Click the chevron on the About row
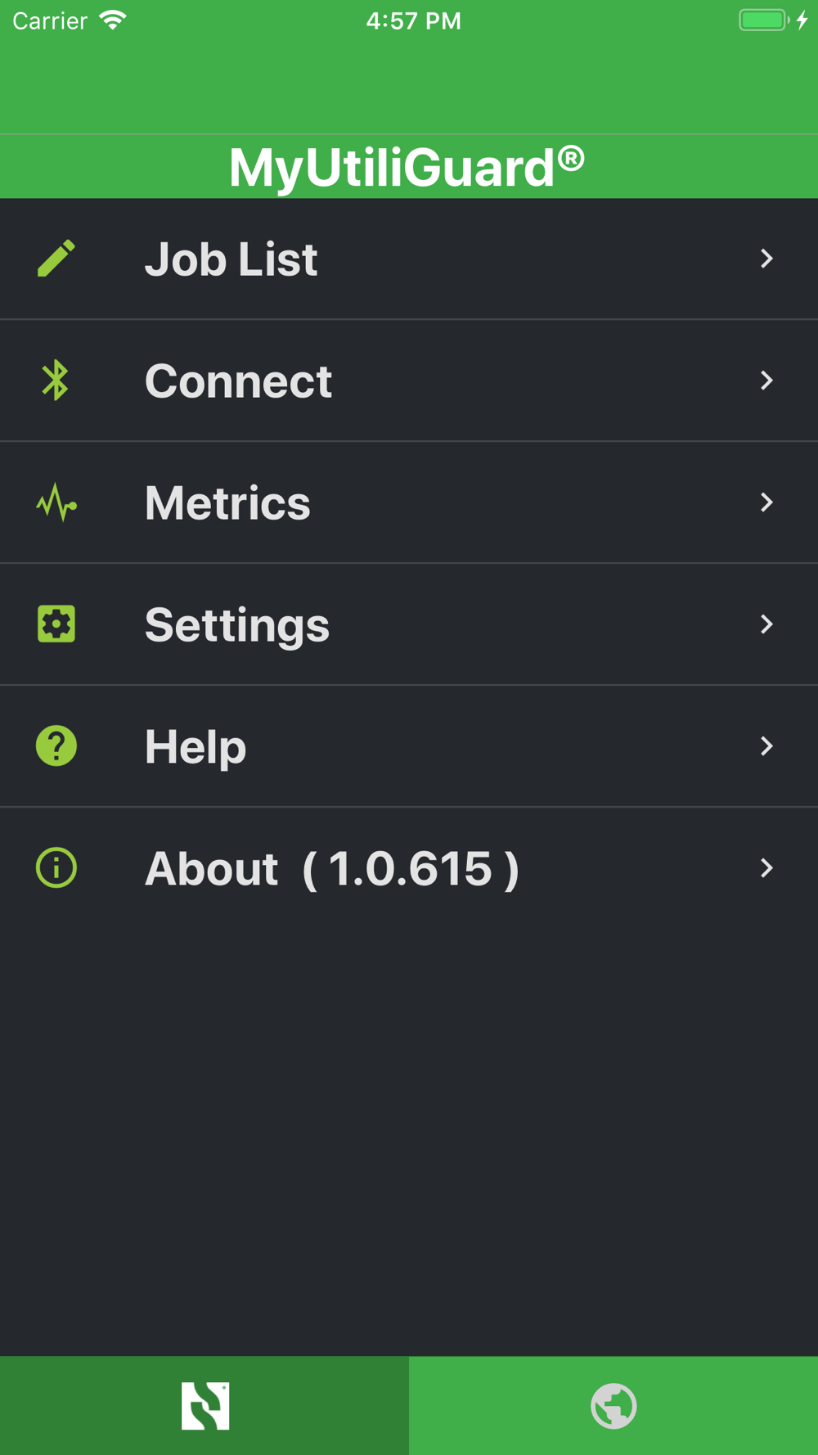This screenshot has height=1455, width=818. (x=766, y=868)
